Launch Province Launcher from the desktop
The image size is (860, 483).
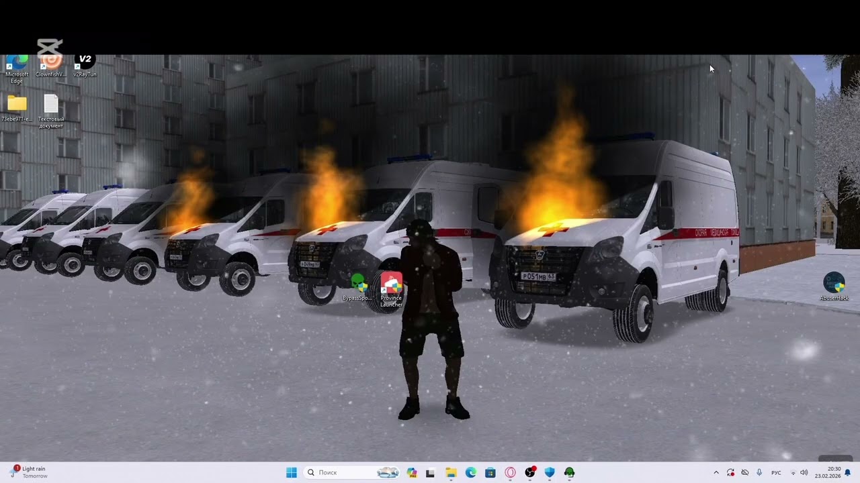pos(391,290)
